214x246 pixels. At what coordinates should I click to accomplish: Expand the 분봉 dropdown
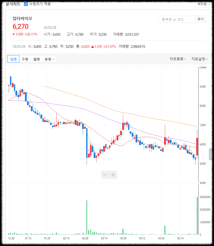pos(49,59)
